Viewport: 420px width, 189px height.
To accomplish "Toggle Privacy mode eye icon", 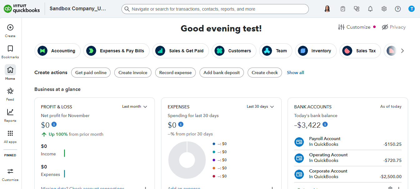I will click(385, 27).
